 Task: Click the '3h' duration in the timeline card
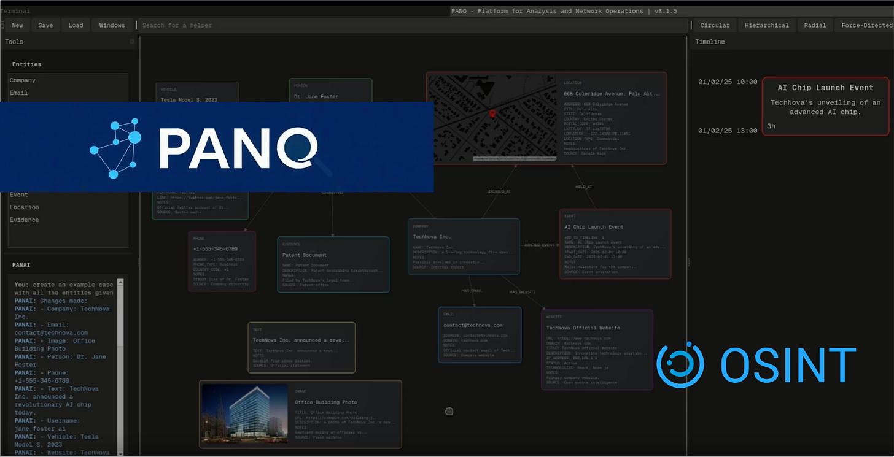point(771,126)
